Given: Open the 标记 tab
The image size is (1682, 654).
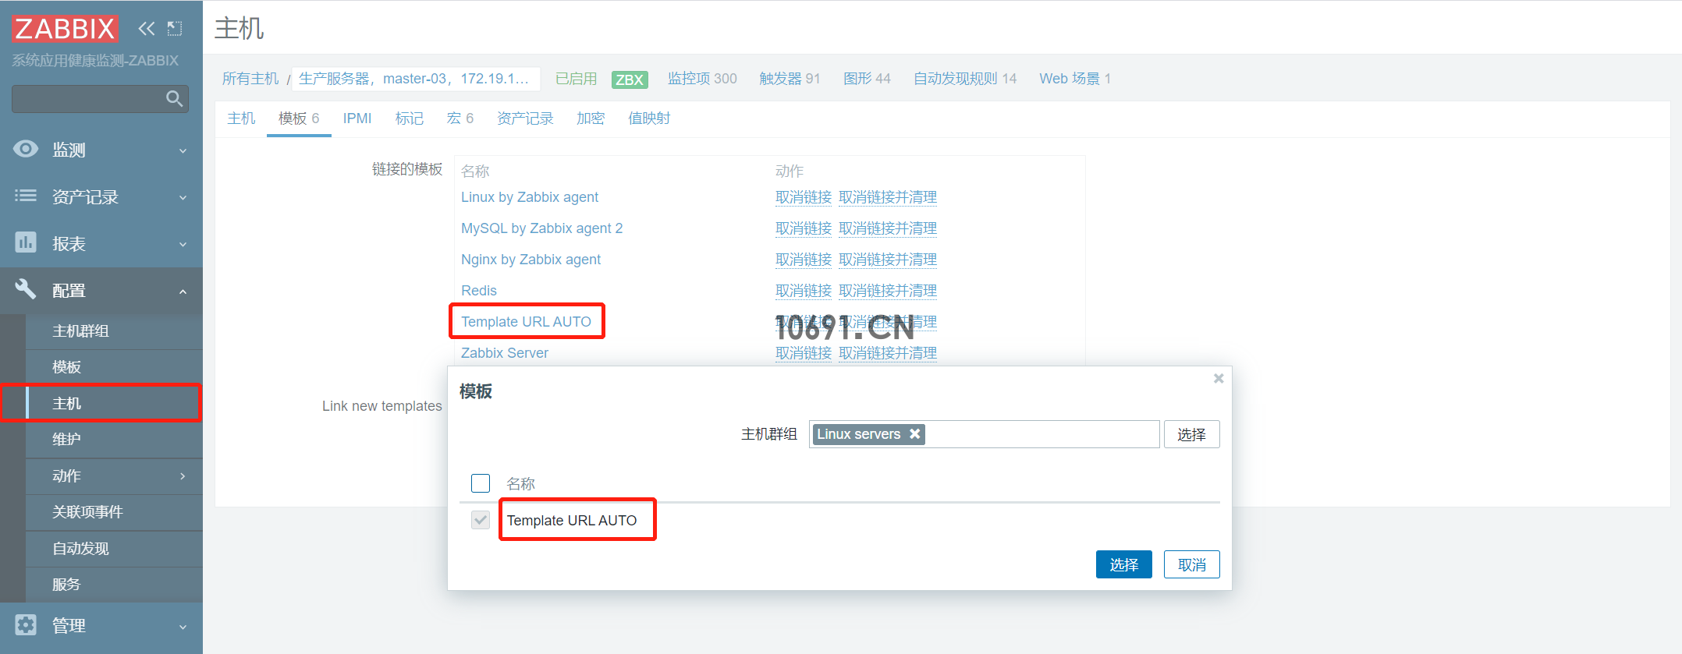Looking at the screenshot, I should pyautogui.click(x=410, y=118).
